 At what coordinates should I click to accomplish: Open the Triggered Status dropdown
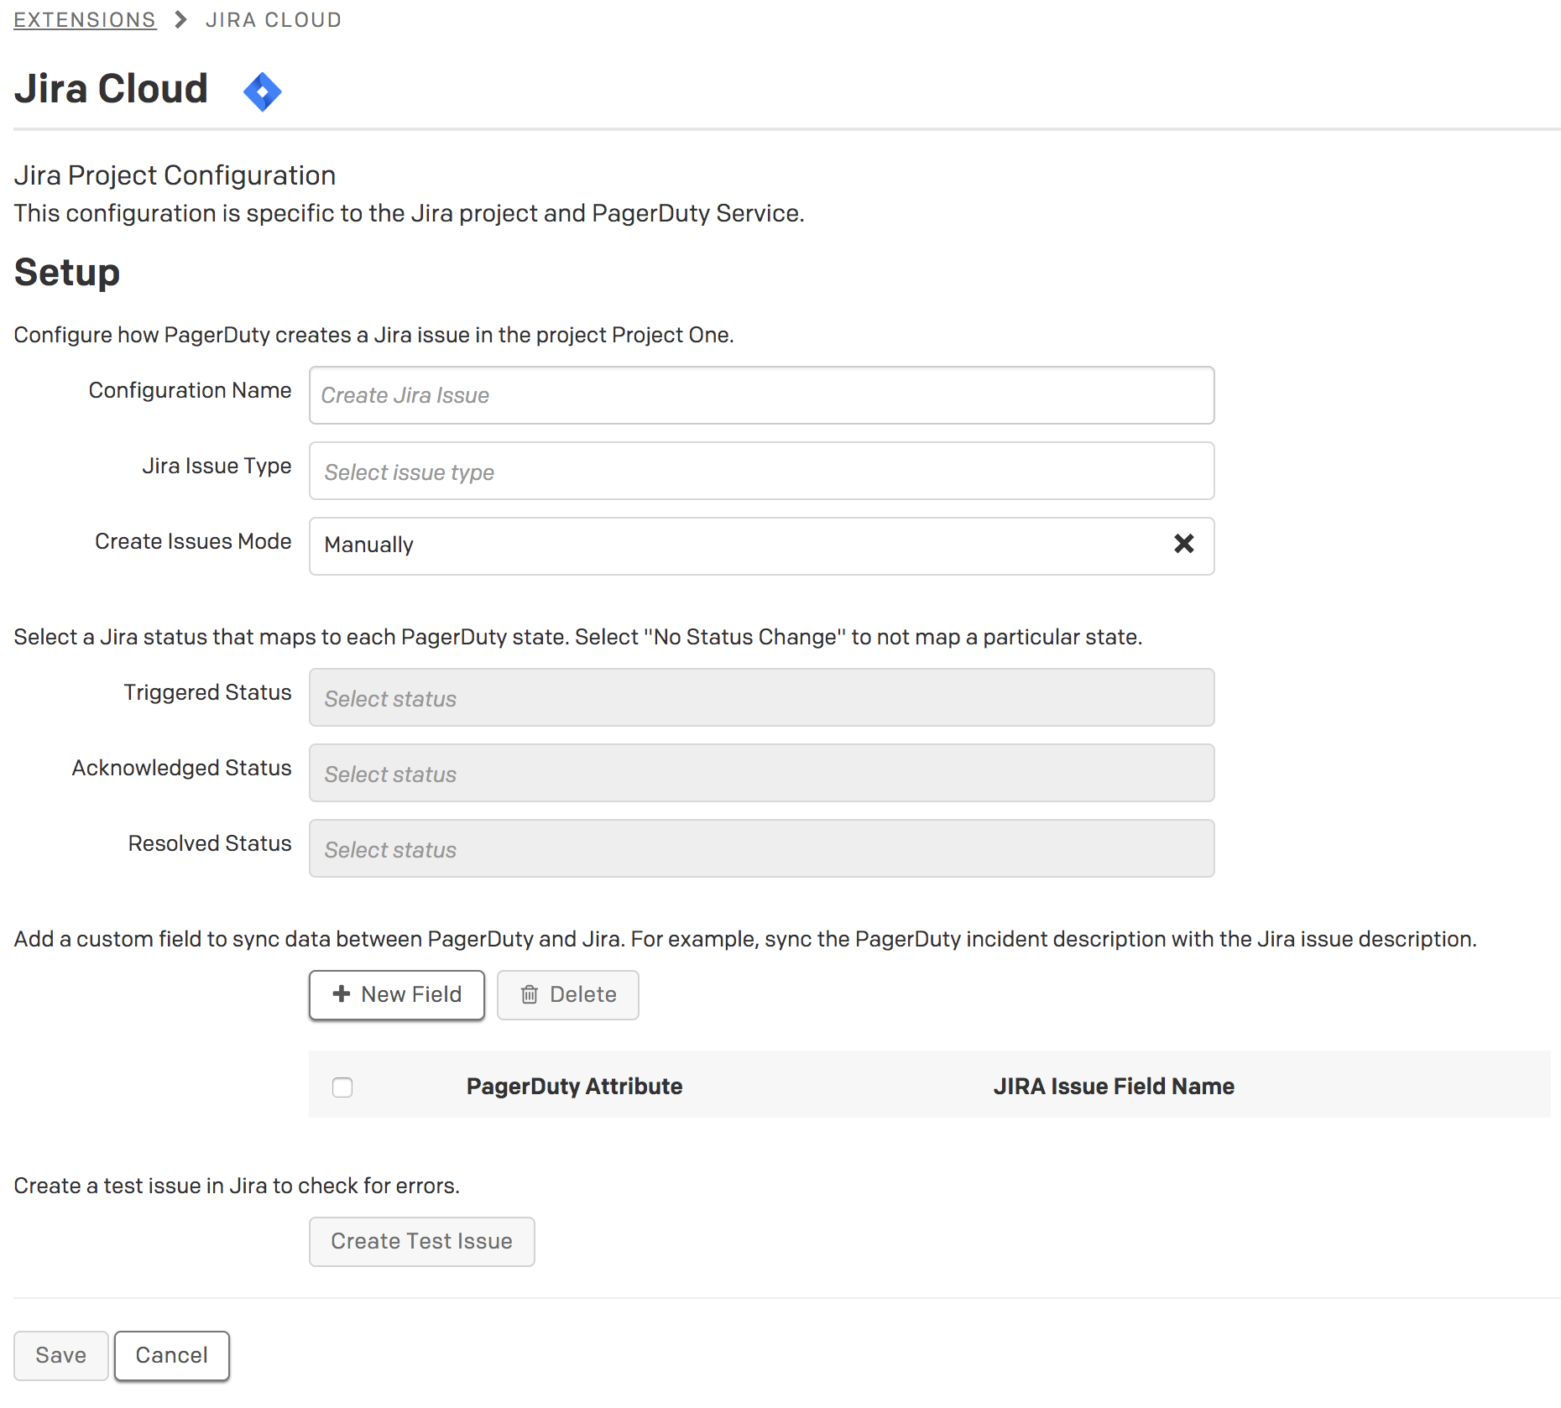[x=761, y=697]
